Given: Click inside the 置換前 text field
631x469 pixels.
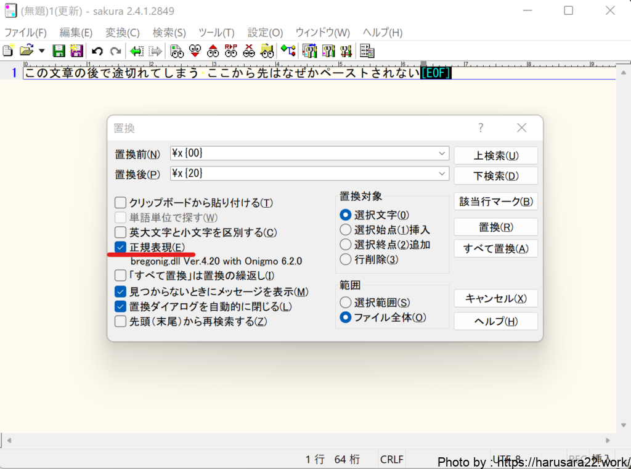Looking at the screenshot, I should click(302, 153).
